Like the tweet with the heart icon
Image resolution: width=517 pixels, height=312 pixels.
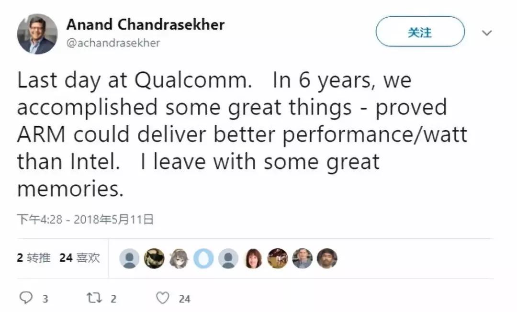163,298
